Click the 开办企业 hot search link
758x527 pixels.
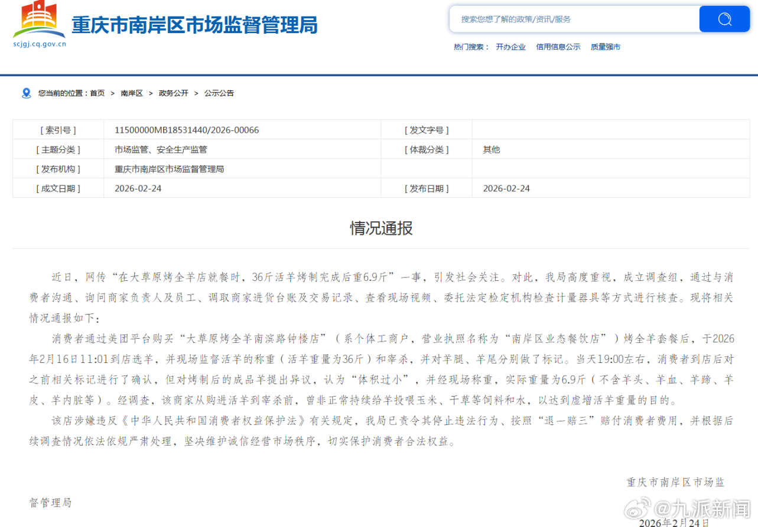click(510, 46)
